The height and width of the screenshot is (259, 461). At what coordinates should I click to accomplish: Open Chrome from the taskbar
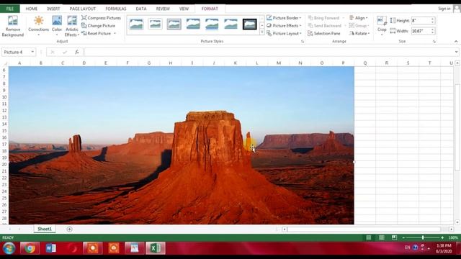(x=30, y=248)
